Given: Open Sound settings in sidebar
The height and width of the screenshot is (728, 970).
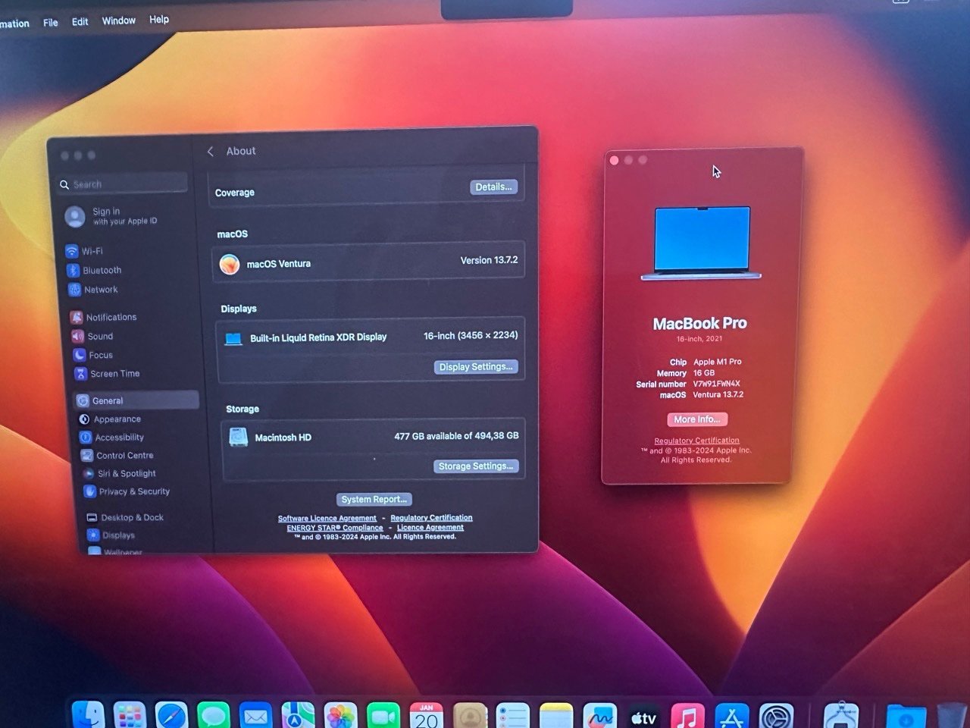Looking at the screenshot, I should [92, 336].
